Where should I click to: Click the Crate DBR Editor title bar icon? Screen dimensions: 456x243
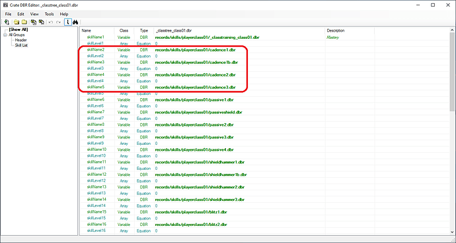click(5, 5)
